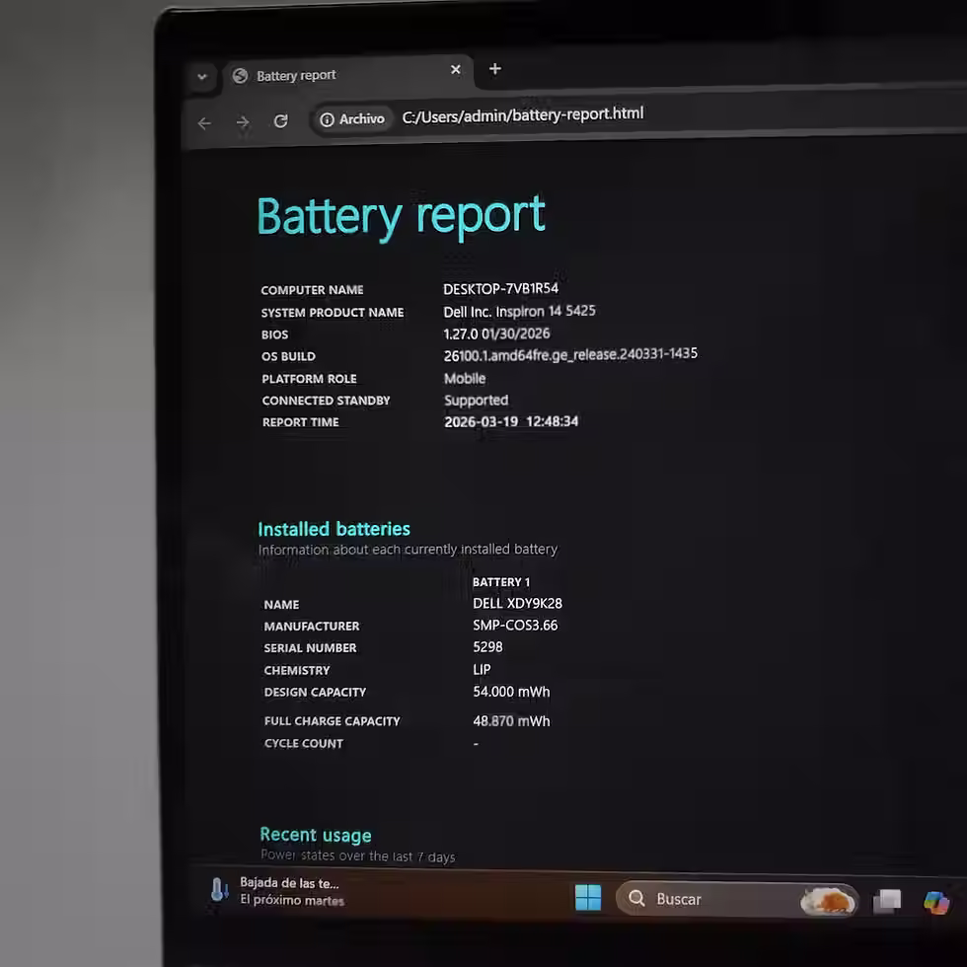Select serial number value 5298

(x=487, y=647)
